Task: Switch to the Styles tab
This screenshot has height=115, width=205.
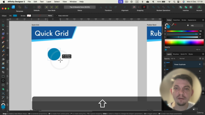Action: pyautogui.click(x=191, y=54)
